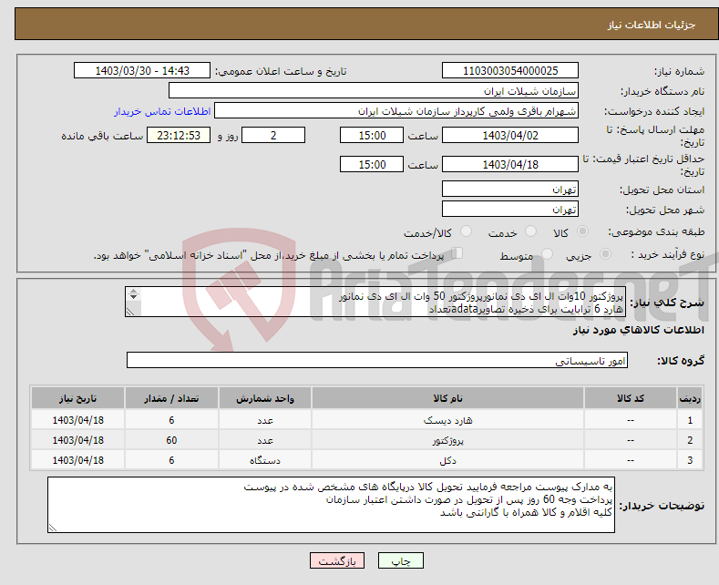Click the ردیف column header
719x585 pixels.
[690, 398]
